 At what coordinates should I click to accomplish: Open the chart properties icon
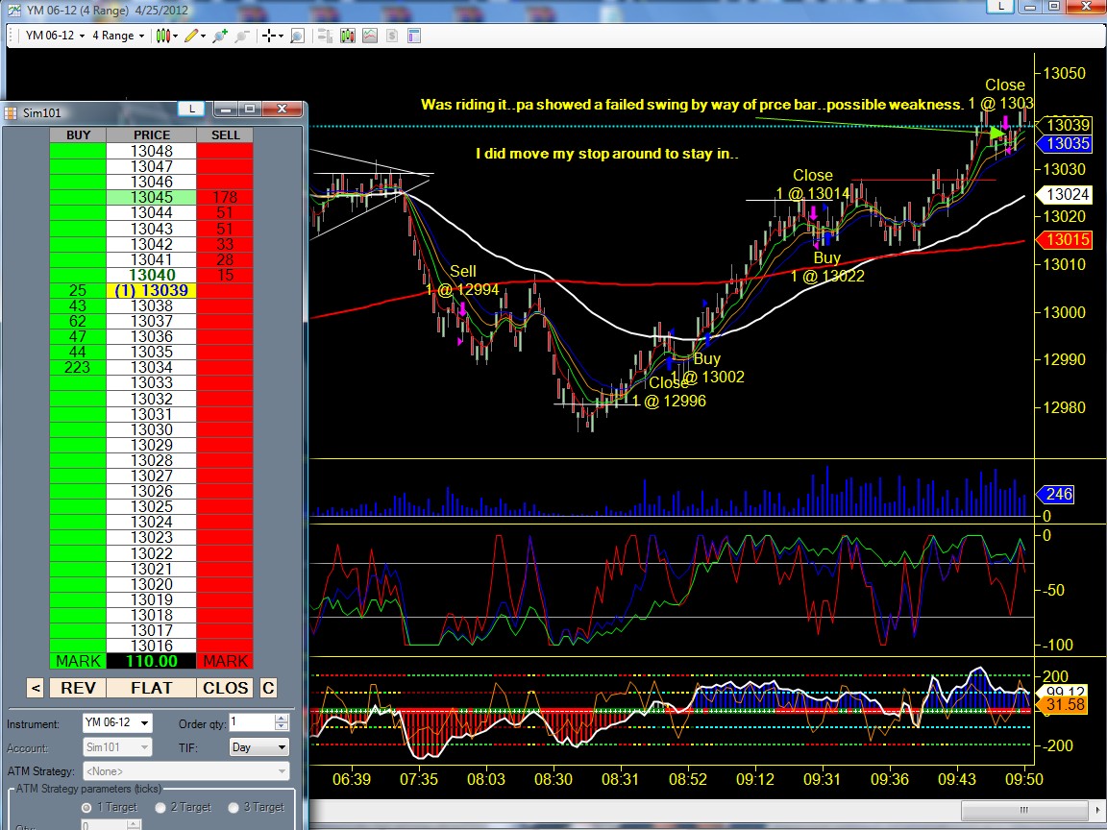tap(414, 36)
